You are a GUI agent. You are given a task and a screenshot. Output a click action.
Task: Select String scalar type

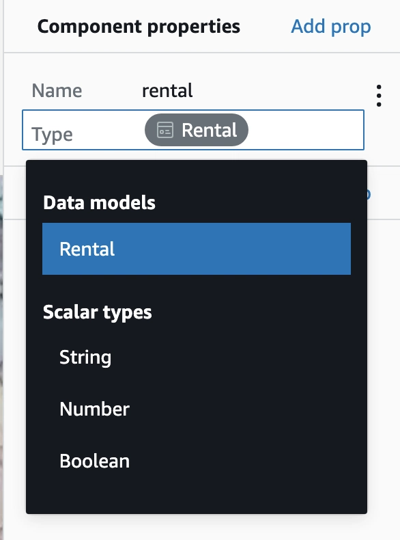[197, 357]
